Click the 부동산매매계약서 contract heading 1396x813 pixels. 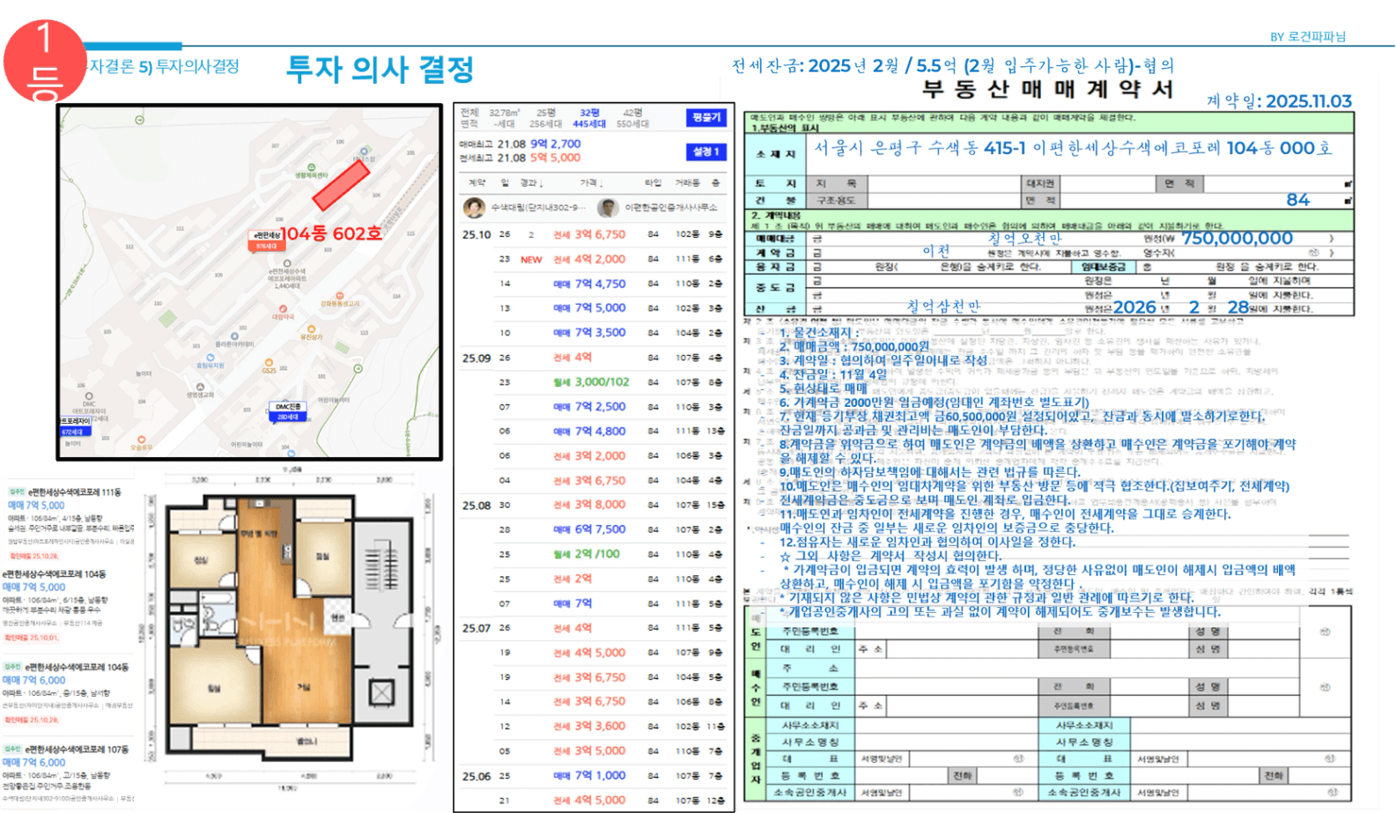[x=1047, y=89]
